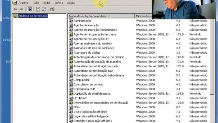Click the Export list toolbar icon
This screenshot has height=123, width=218.
point(44,9)
